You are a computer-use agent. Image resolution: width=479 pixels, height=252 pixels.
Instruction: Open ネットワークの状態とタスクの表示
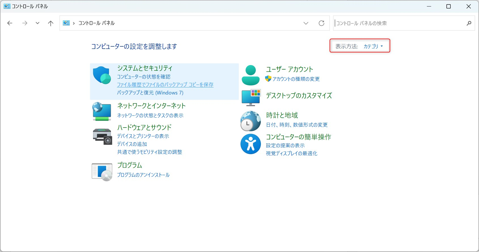tap(150, 115)
